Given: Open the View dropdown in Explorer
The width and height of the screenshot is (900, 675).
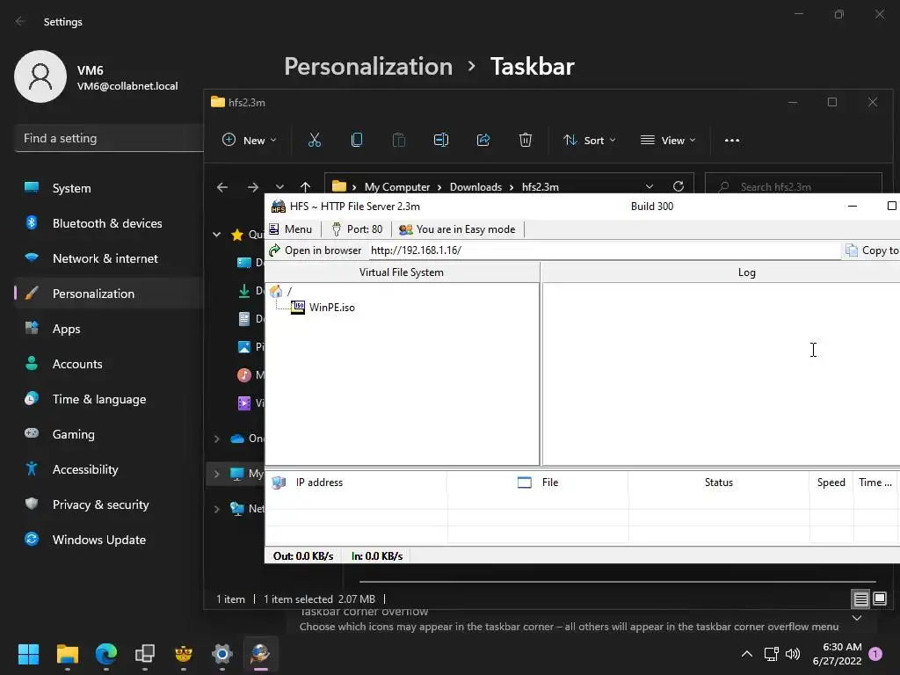Looking at the screenshot, I should click(668, 140).
